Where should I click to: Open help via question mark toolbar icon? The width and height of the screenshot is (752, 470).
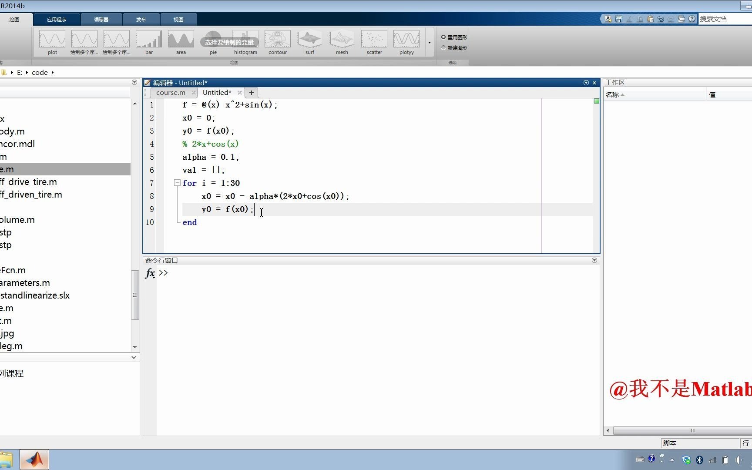coord(692,19)
